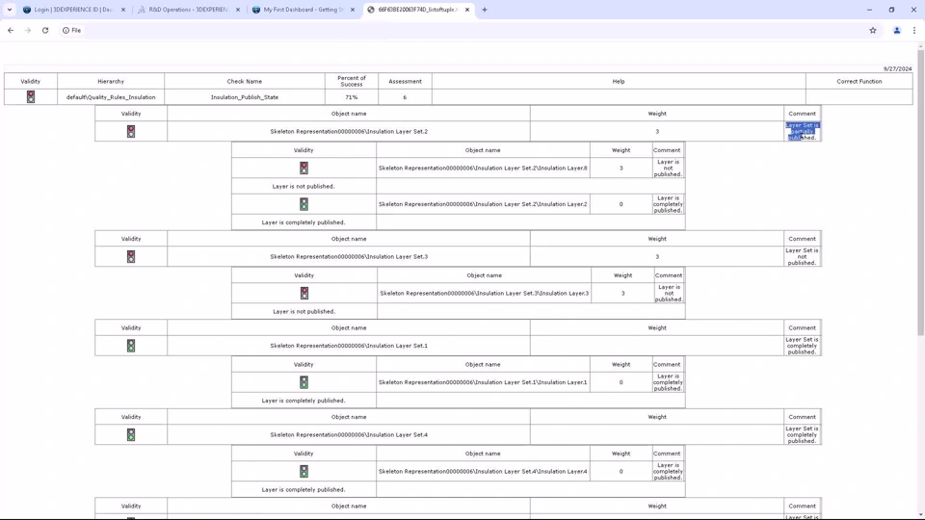Click the Insulation Layer Set.2\Insulation Layer.8 object name

click(483, 168)
